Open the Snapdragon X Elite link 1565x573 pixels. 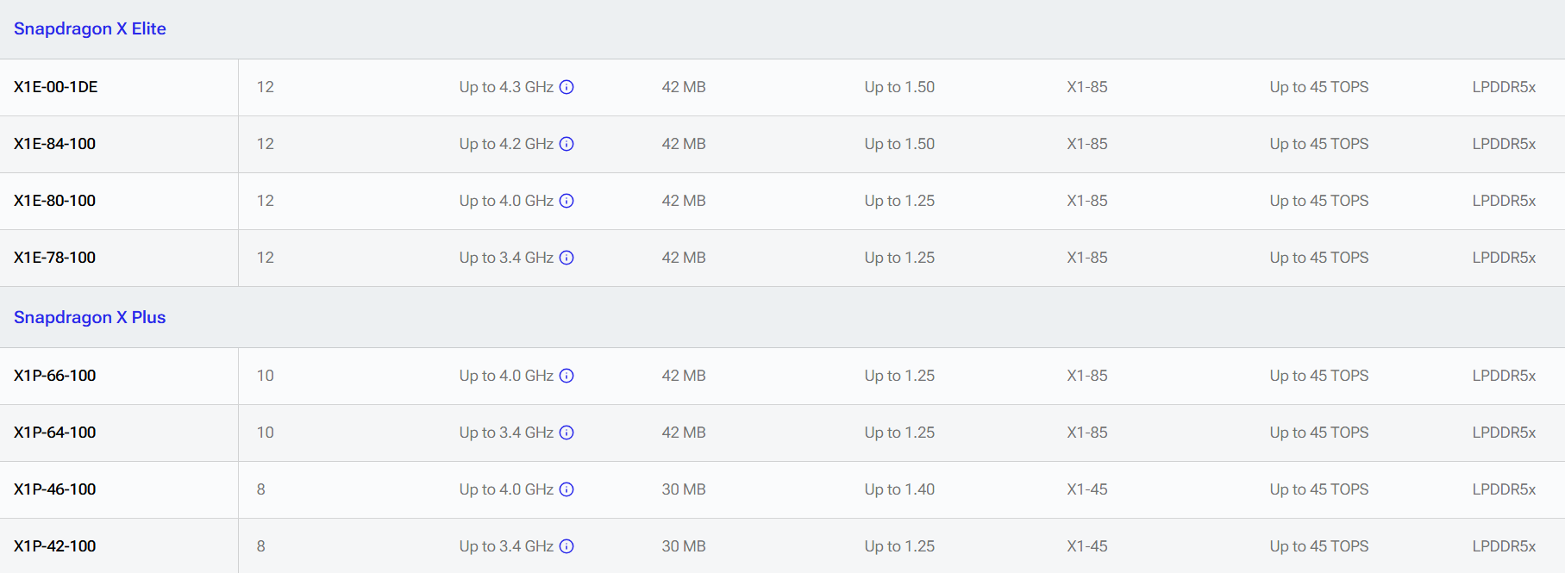tap(90, 28)
